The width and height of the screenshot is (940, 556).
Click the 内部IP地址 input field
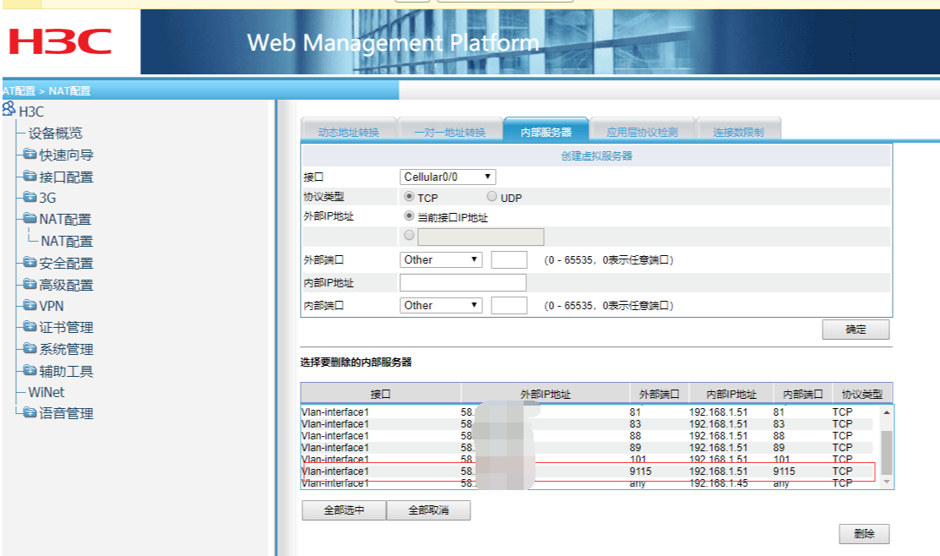point(463,282)
